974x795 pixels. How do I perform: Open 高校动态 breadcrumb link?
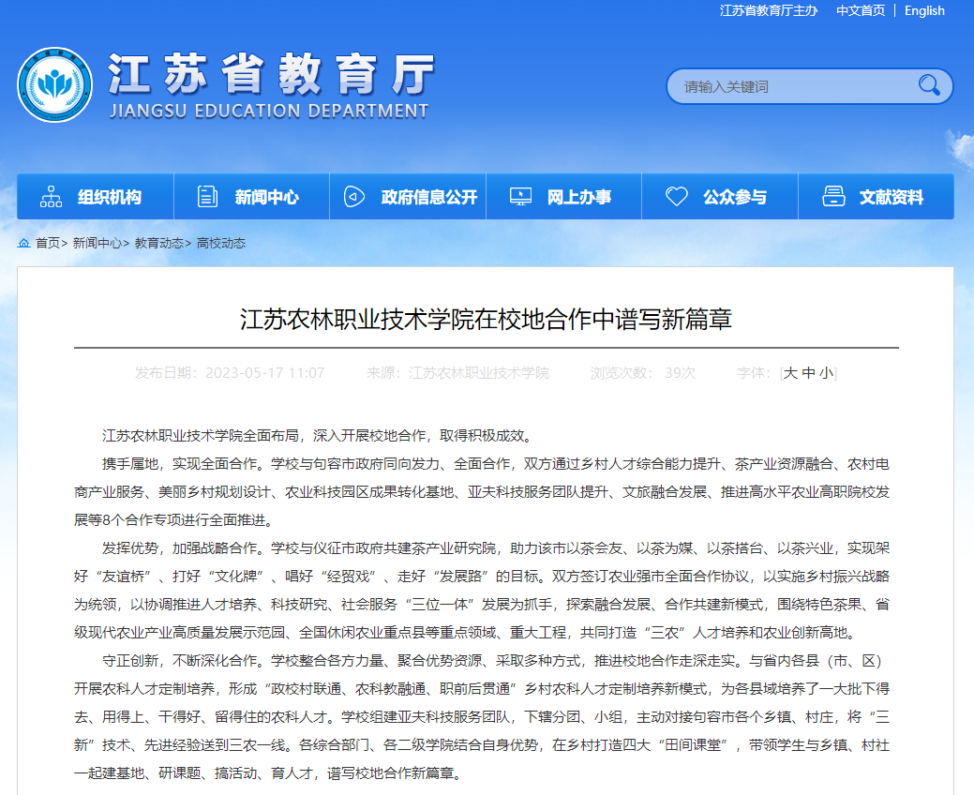pos(221,243)
